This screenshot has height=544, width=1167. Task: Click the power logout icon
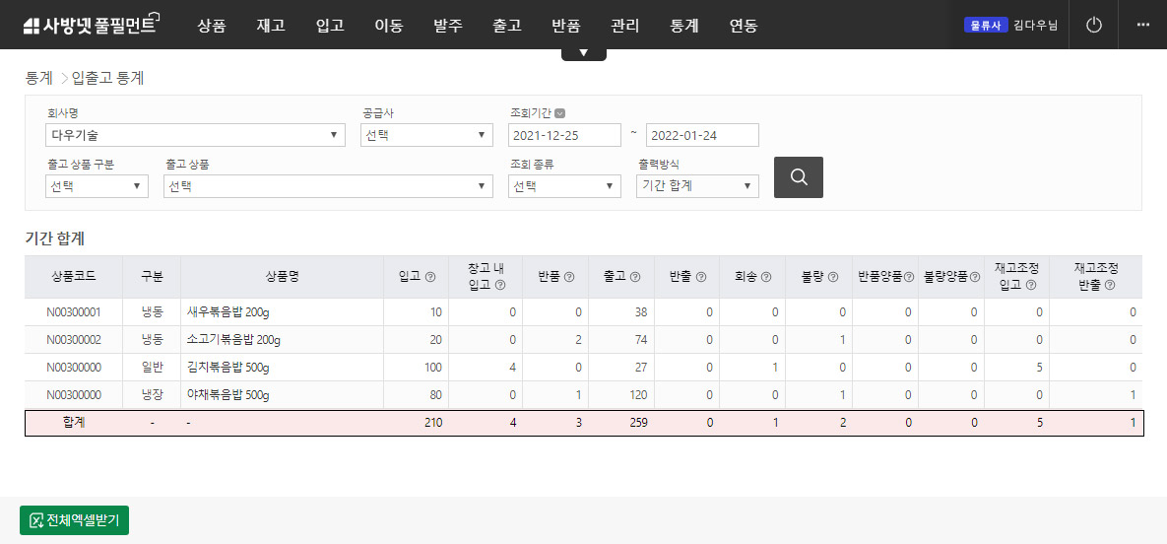1093,25
